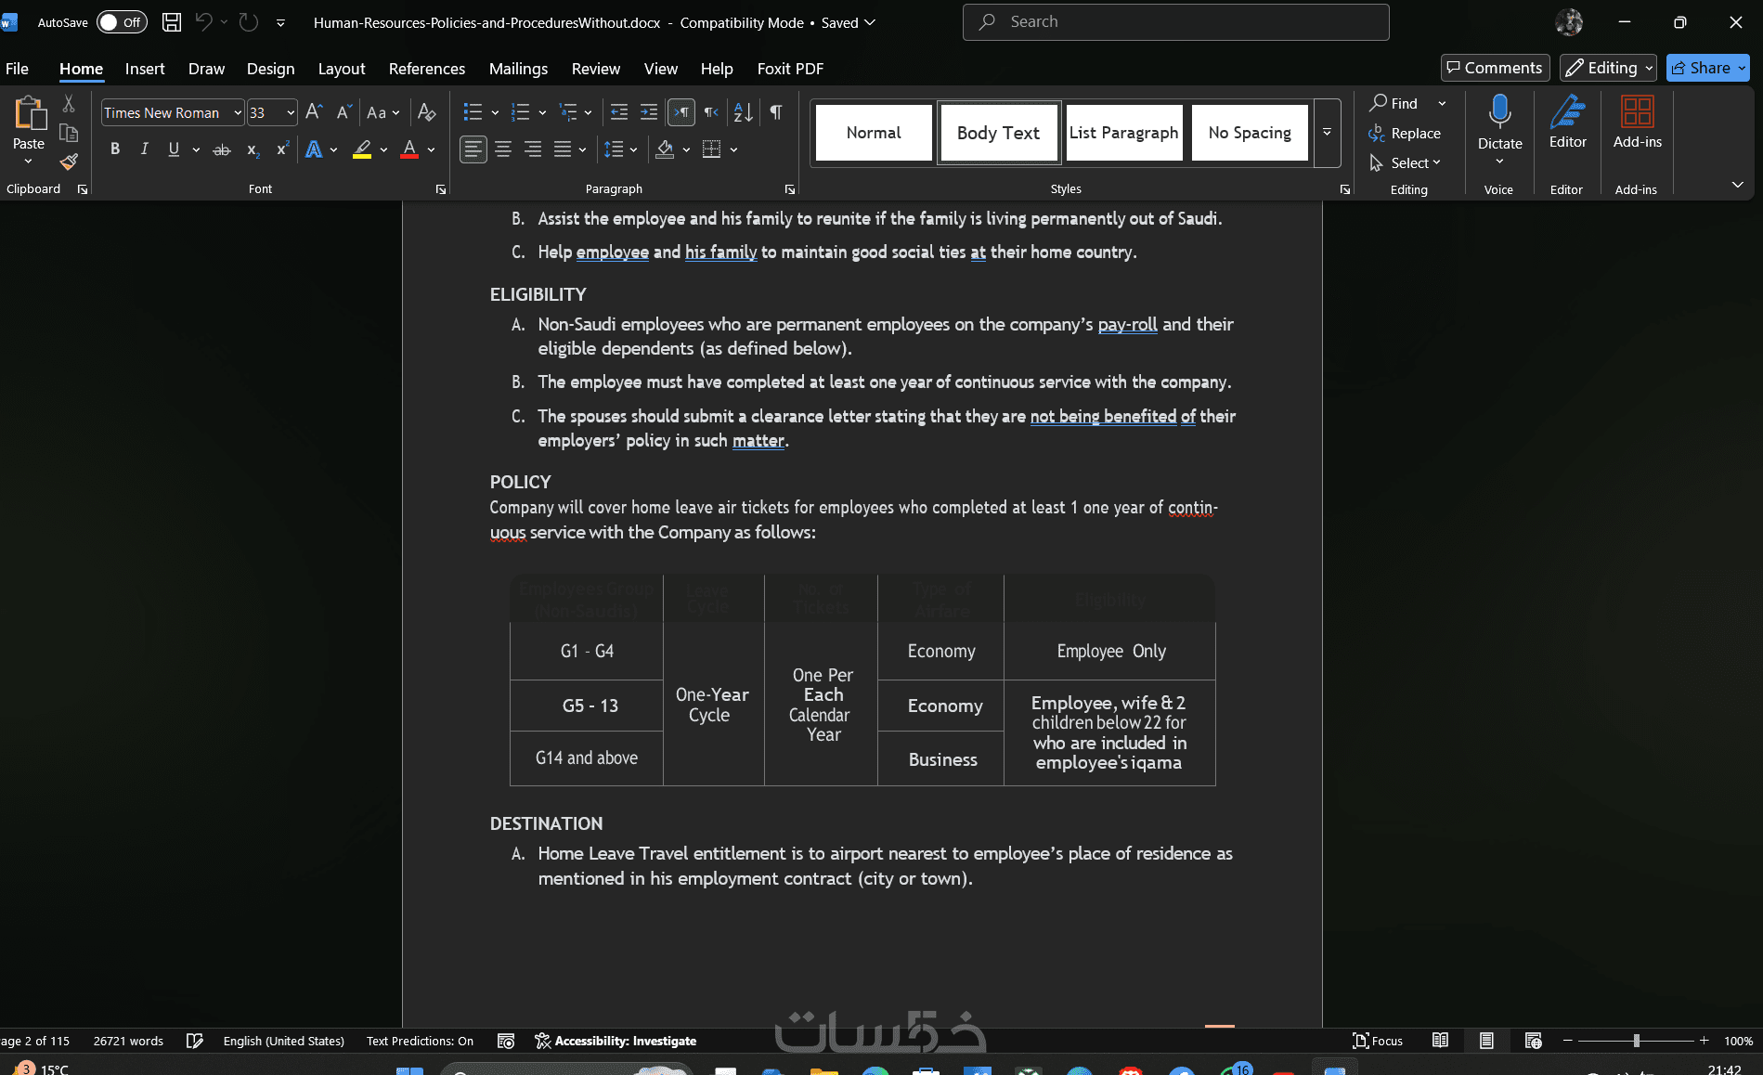
Task: Apply strikethrough formatting
Action: pyautogui.click(x=222, y=149)
